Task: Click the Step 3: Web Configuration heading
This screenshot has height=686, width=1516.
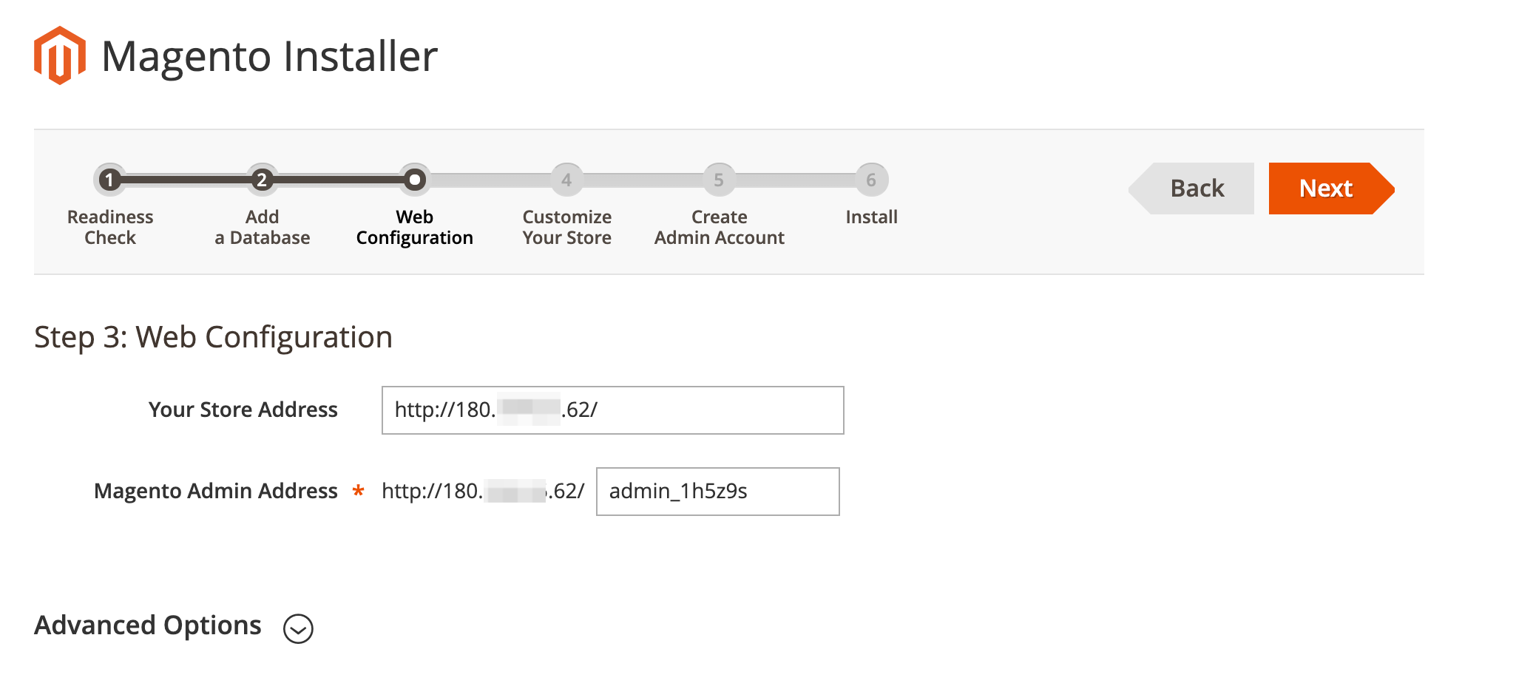Action: (213, 337)
